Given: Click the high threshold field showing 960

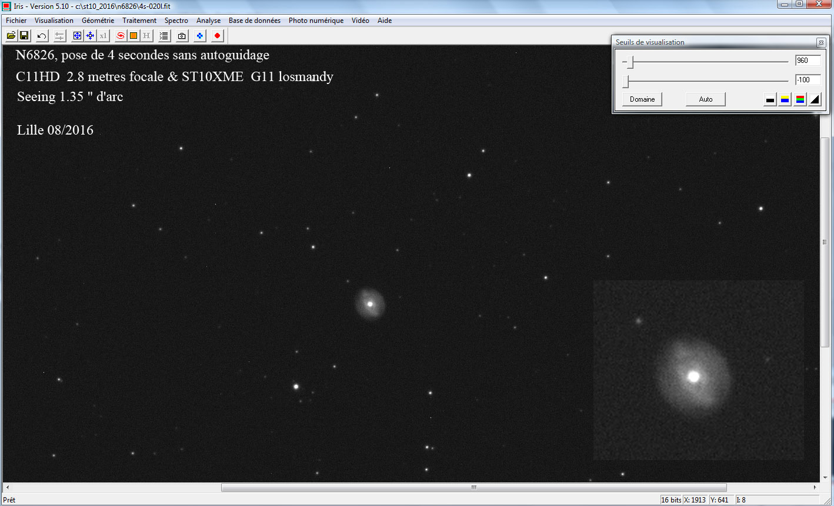Looking at the screenshot, I should coord(808,61).
